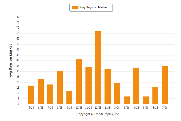Click the TrendGraphix copyright text
Image resolution: width=181 pixels, height=121 pixels.
click(98, 114)
